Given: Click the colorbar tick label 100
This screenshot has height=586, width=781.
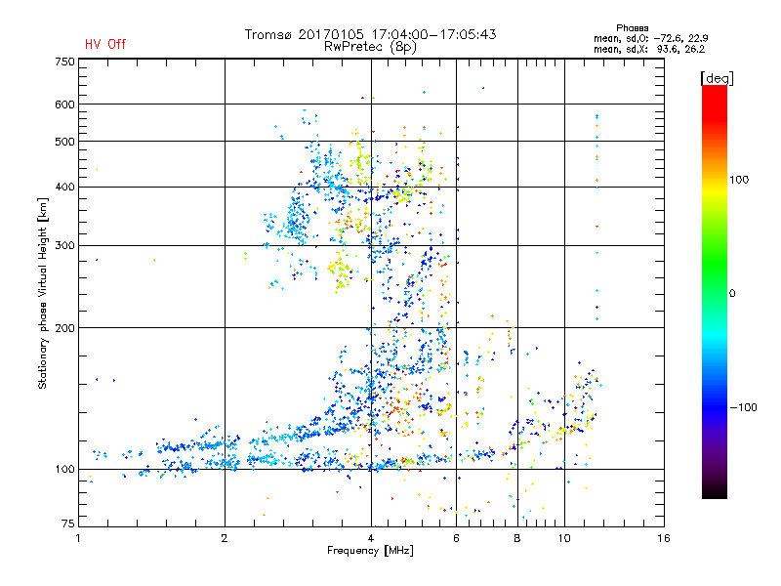Looking at the screenshot, I should [x=739, y=180].
